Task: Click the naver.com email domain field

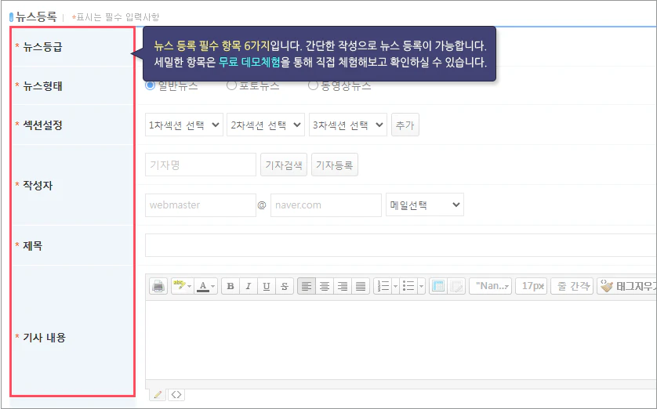Action: point(326,205)
